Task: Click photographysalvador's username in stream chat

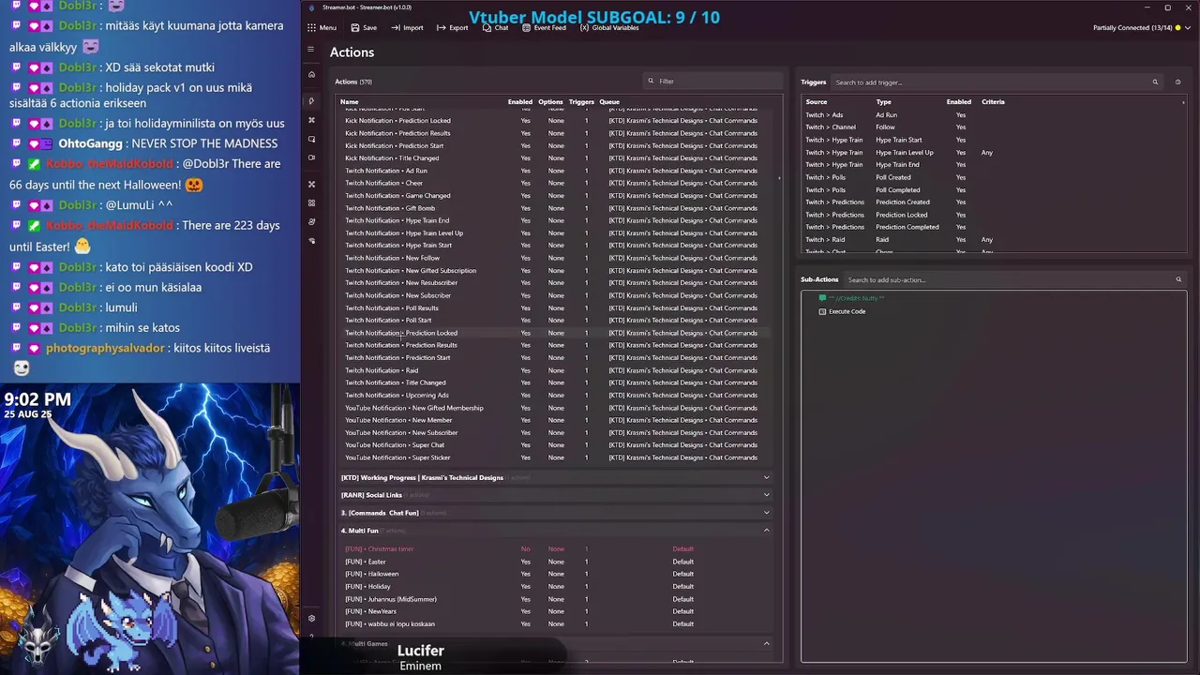Action: [x=103, y=348]
